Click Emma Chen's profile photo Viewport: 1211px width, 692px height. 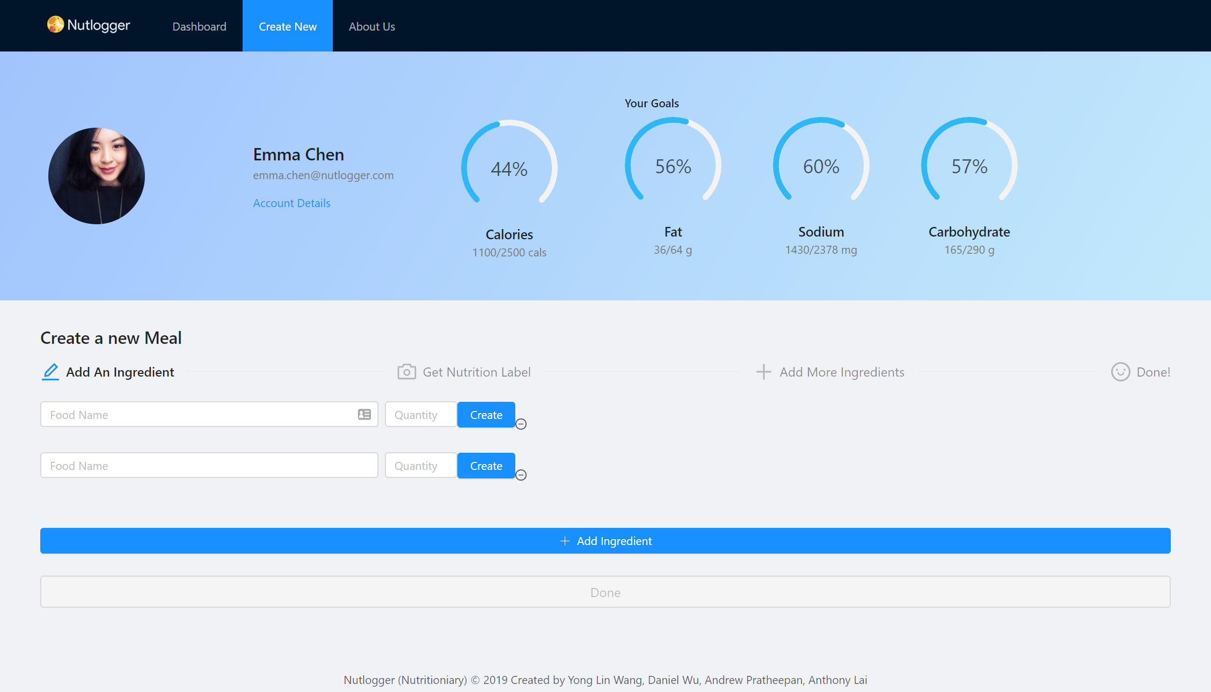[x=97, y=176]
